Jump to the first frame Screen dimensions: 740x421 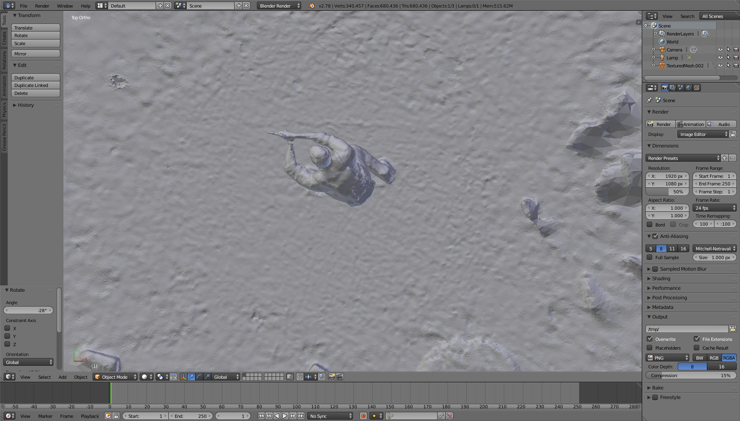[x=261, y=416]
